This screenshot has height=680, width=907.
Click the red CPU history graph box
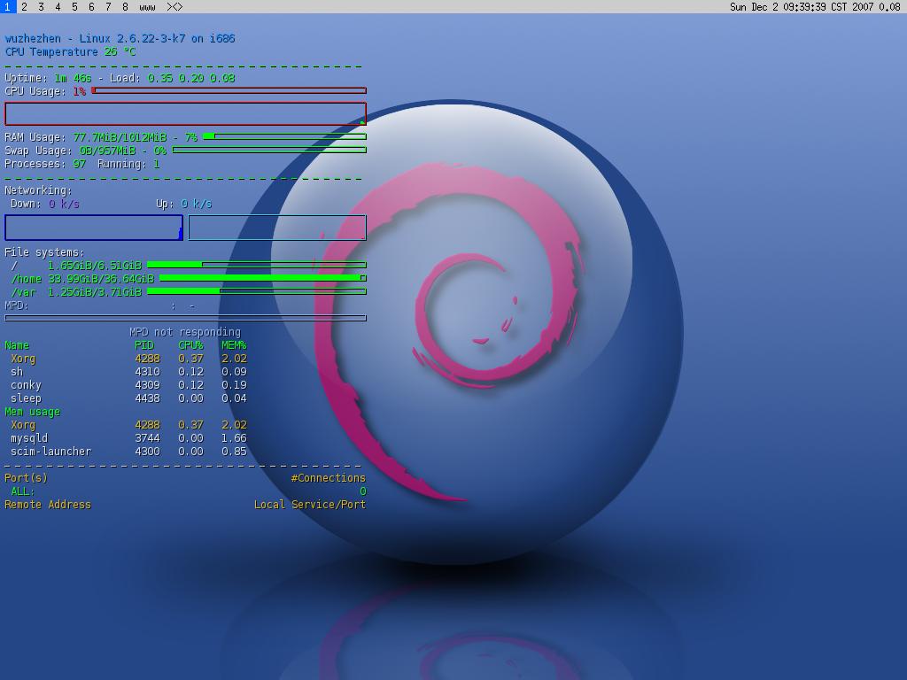tap(186, 114)
